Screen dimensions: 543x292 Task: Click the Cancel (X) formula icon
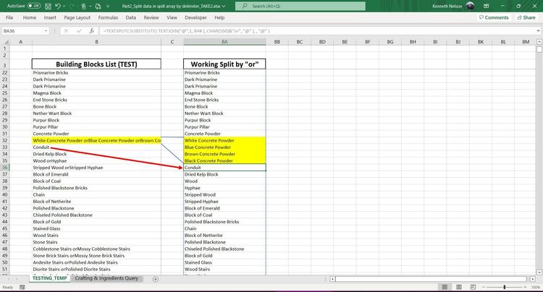(x=66, y=31)
